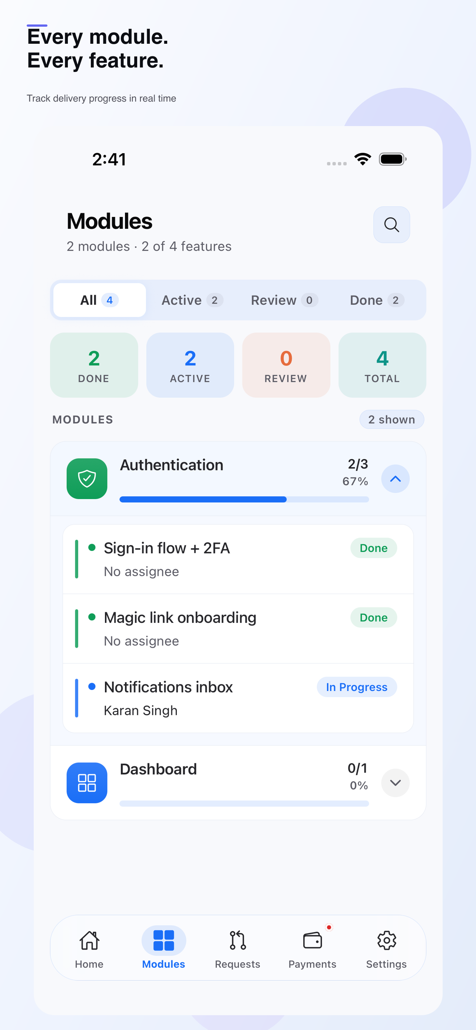Select the Modules nav icon
476x1030 pixels.
(164, 940)
